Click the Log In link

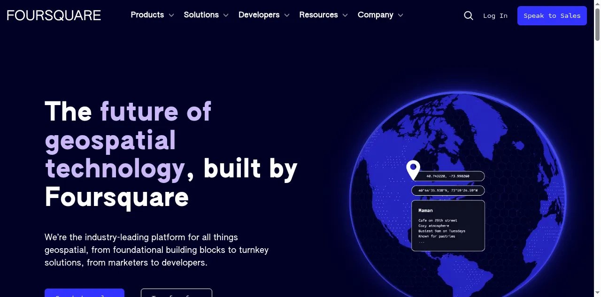tap(495, 15)
